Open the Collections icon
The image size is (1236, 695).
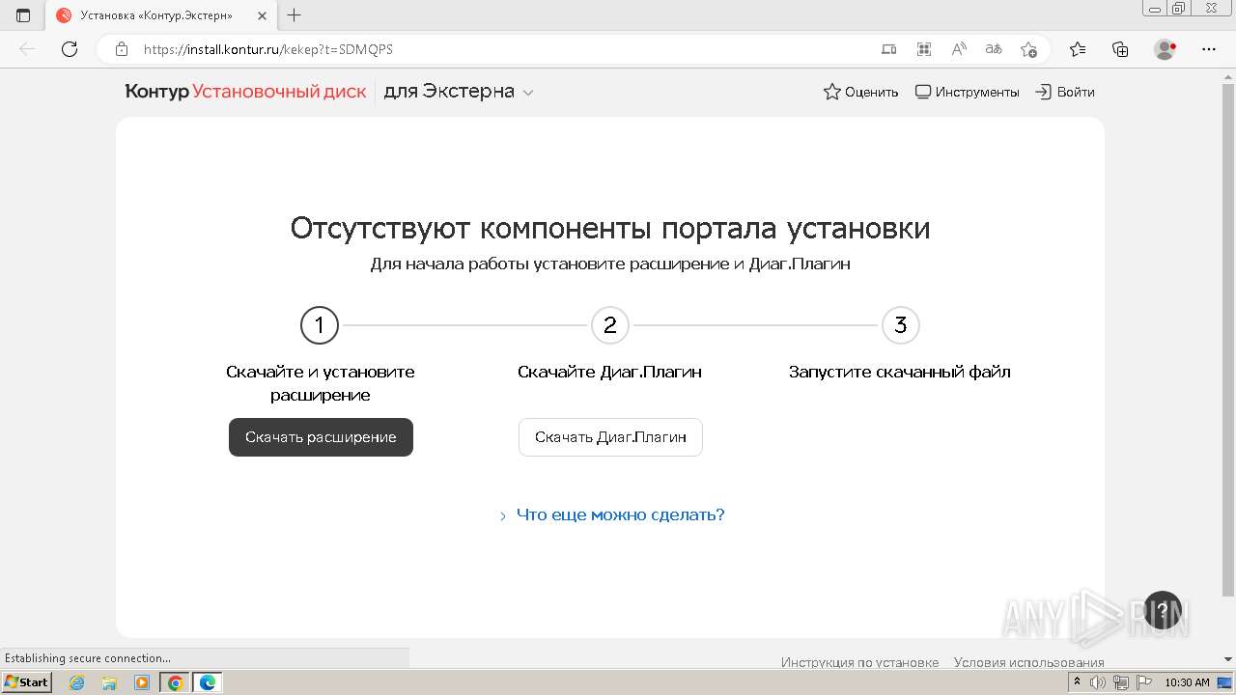(x=1120, y=49)
